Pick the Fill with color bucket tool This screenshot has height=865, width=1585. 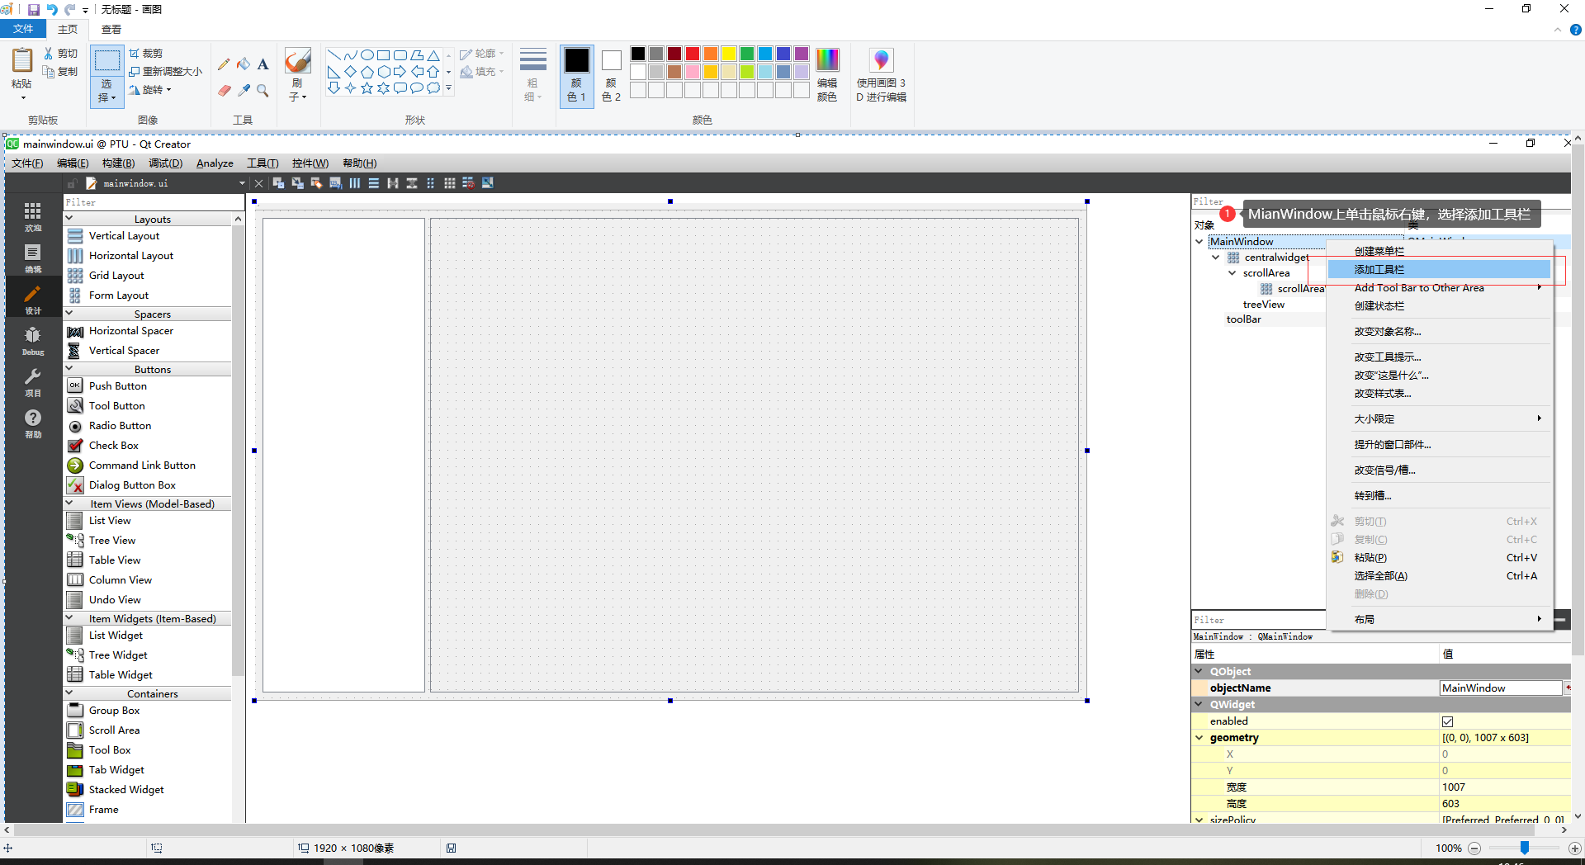pyautogui.click(x=244, y=64)
